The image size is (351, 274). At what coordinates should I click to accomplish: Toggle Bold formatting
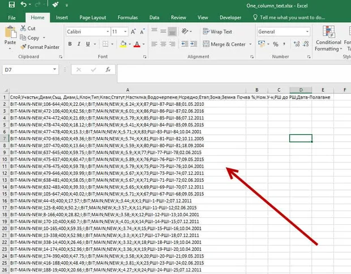(x=70, y=44)
